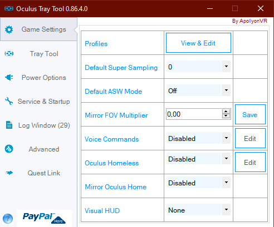
Task: Click the headset icon beside Tray Tool
Action: pos(9,54)
